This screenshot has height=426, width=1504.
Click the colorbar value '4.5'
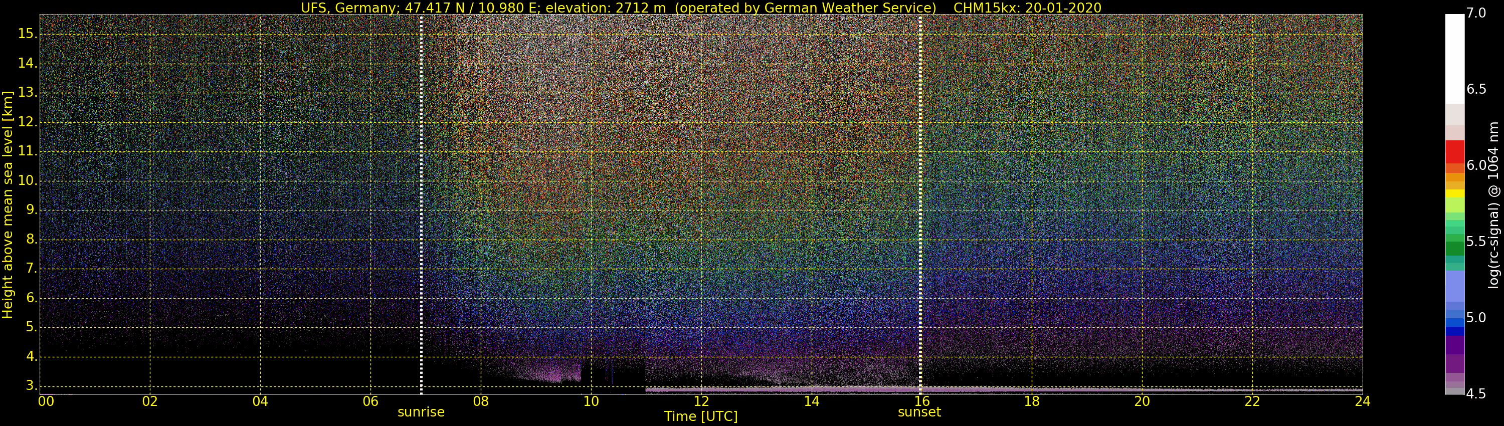tap(1476, 394)
